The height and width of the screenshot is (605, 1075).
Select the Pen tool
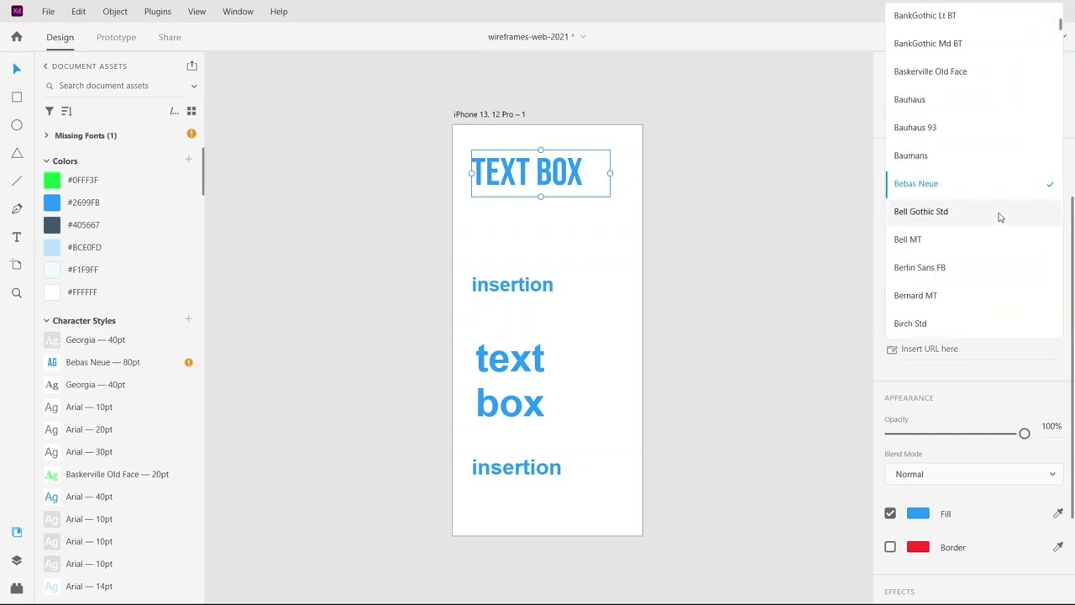pyautogui.click(x=17, y=208)
